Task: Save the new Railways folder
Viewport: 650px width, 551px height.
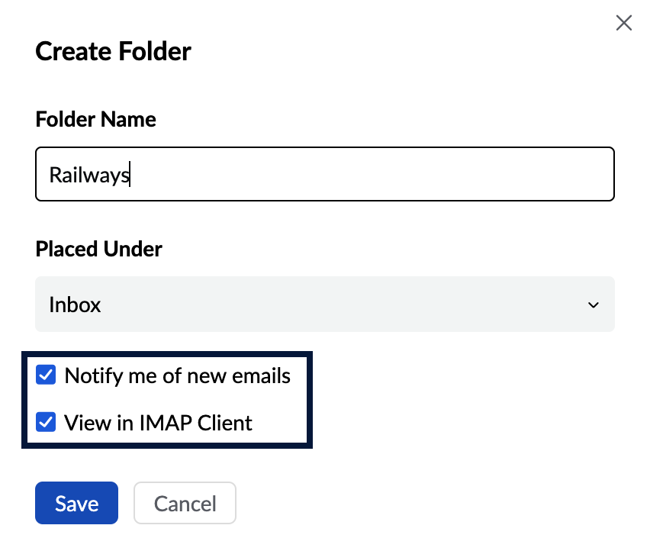Action: [x=77, y=503]
